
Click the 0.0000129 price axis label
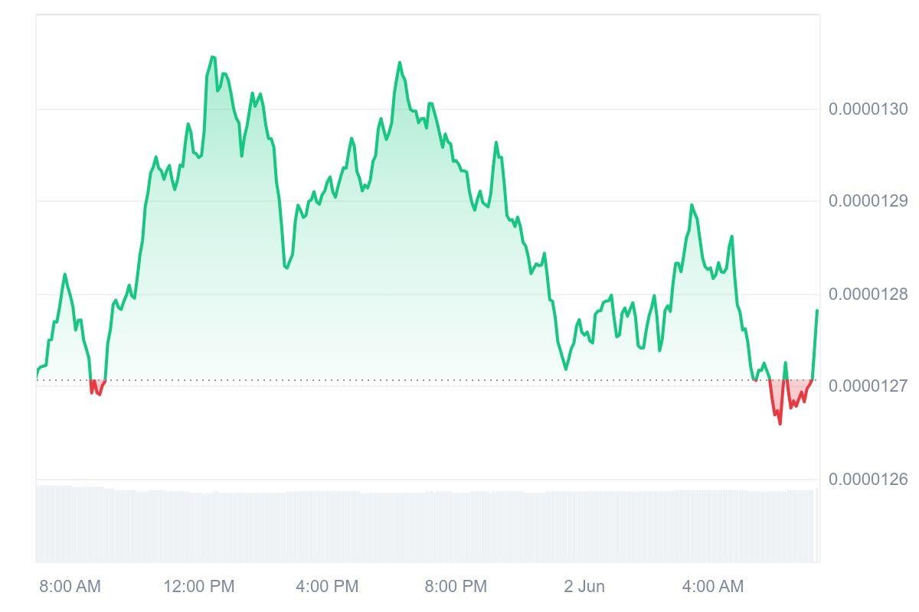coord(868,201)
